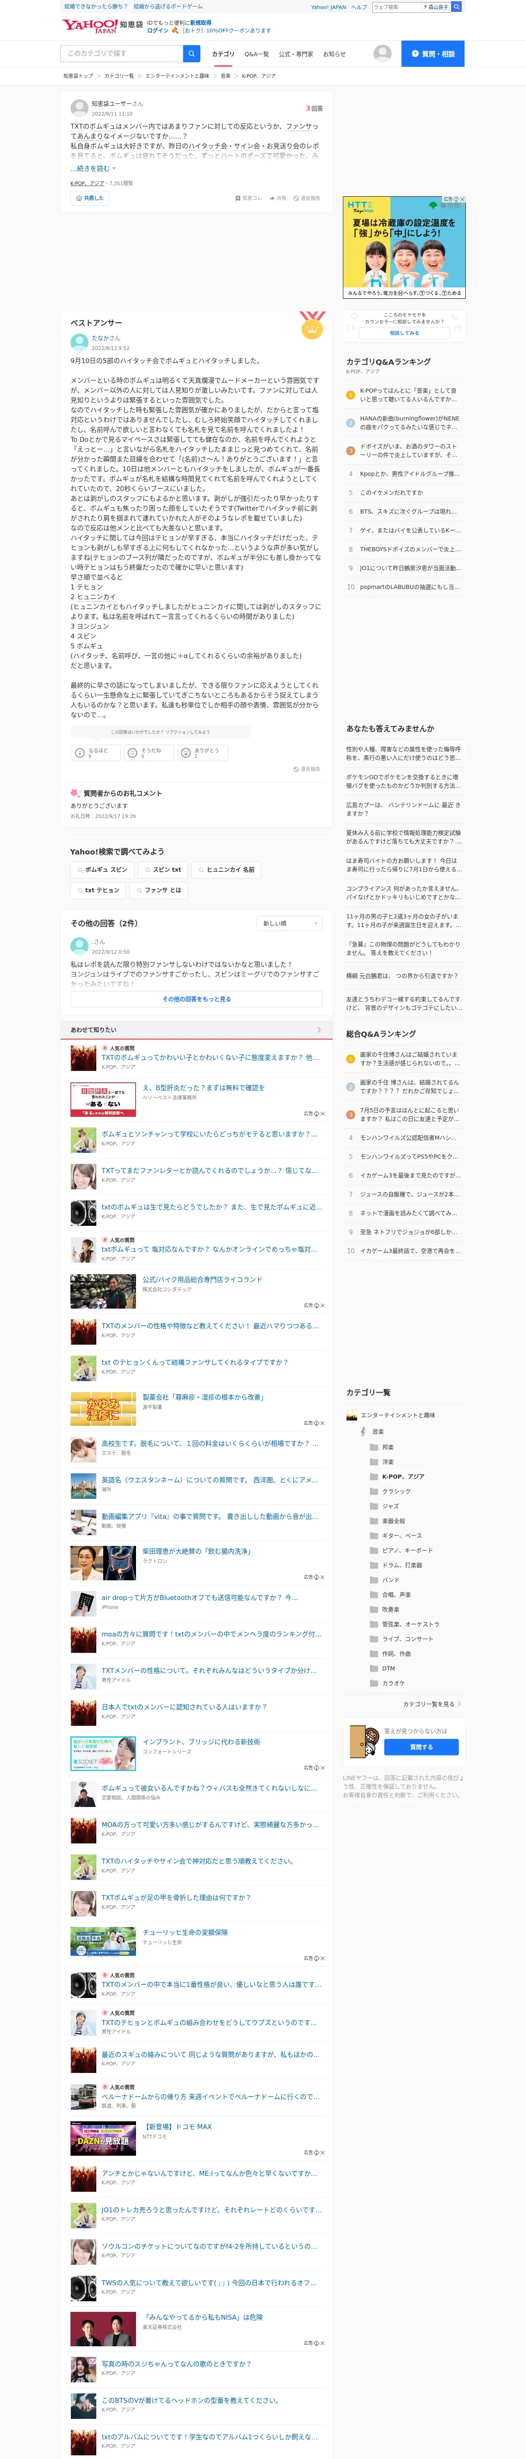The width and height of the screenshot is (526, 2459).
Task: Click the music note icon beside 音楽
Action: [x=363, y=1432]
